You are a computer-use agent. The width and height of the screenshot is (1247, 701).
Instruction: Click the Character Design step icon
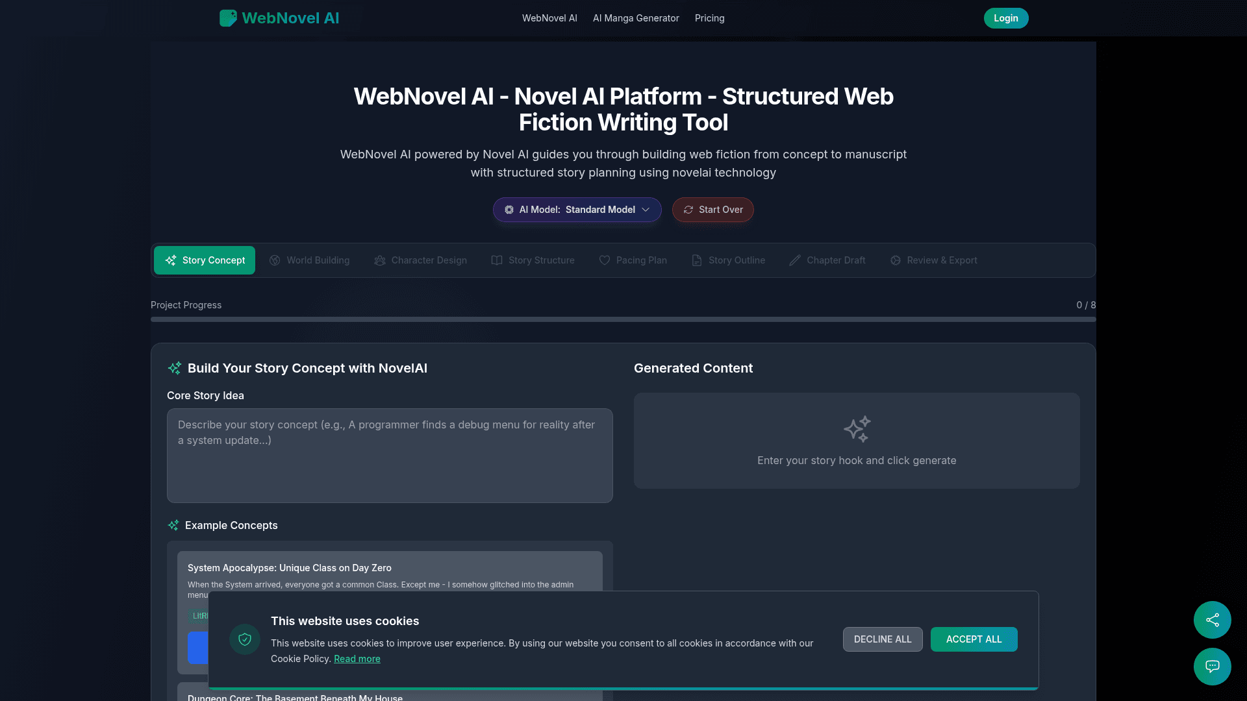click(380, 260)
